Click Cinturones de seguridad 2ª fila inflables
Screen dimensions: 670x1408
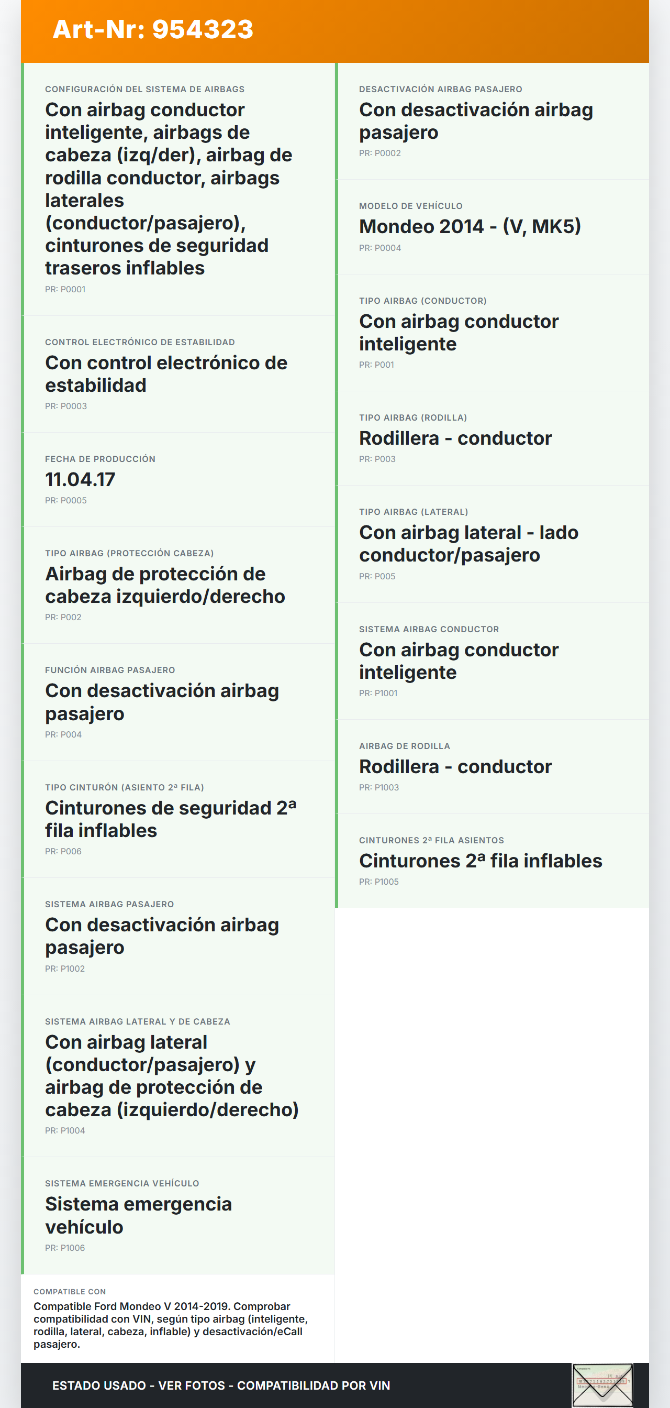[x=170, y=819]
